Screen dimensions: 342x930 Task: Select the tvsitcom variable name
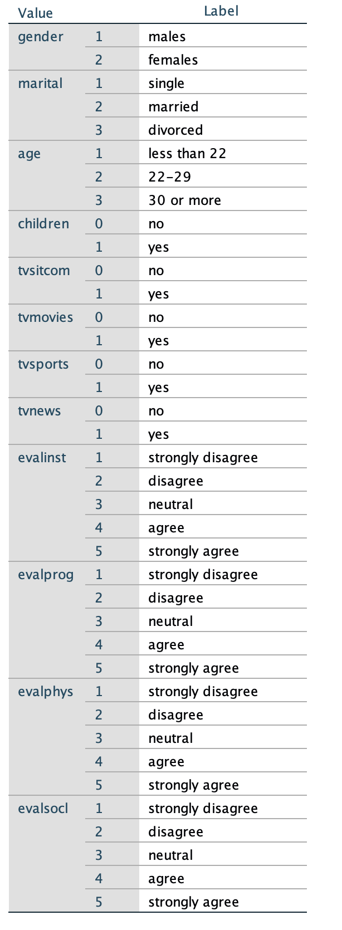(x=44, y=271)
